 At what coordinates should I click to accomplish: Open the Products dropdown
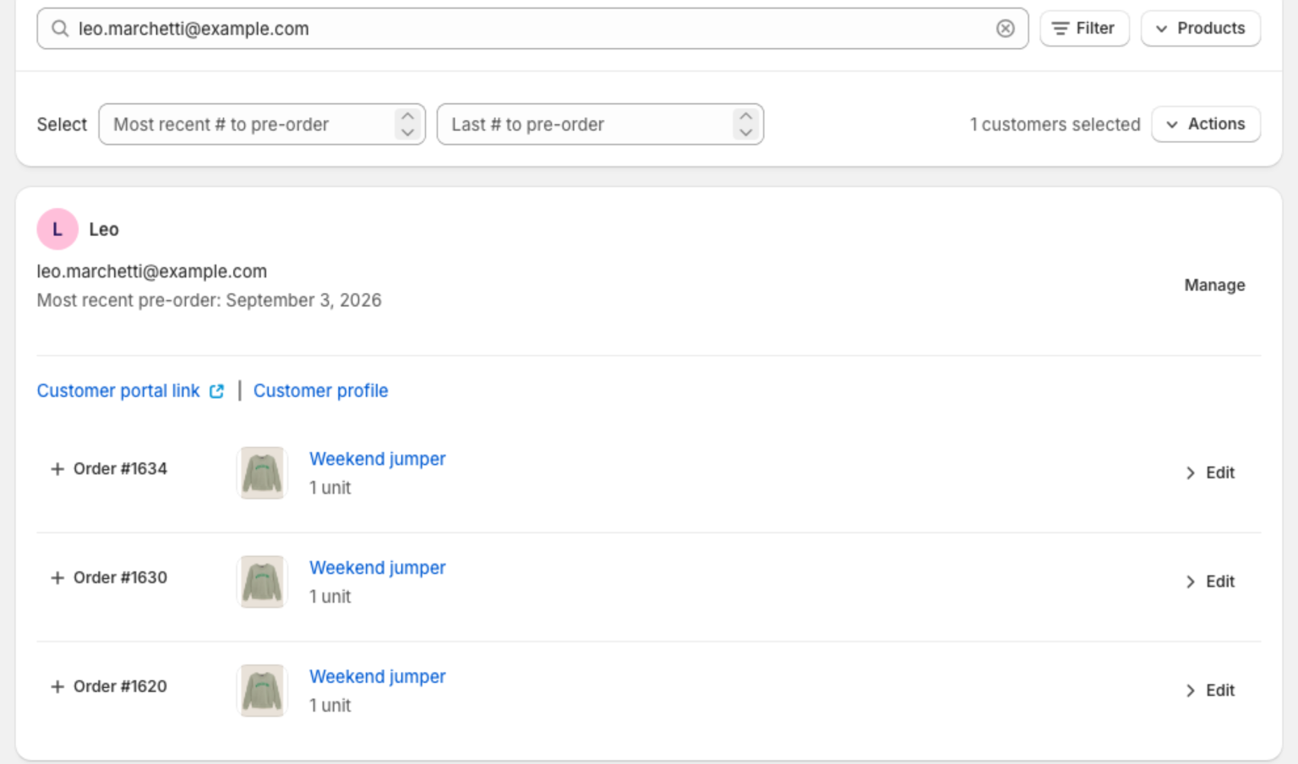point(1201,29)
